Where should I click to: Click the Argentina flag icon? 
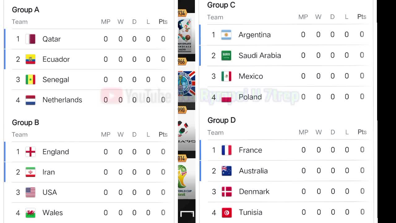click(226, 35)
